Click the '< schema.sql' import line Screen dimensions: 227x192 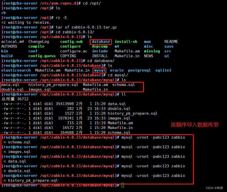[x=17, y=142]
